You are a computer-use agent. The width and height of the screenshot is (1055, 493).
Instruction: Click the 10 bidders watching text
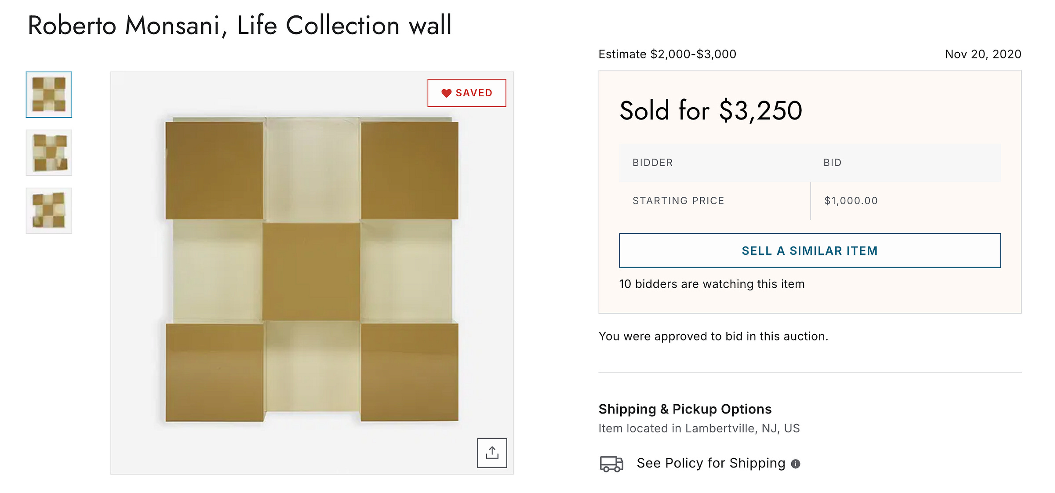click(x=712, y=284)
